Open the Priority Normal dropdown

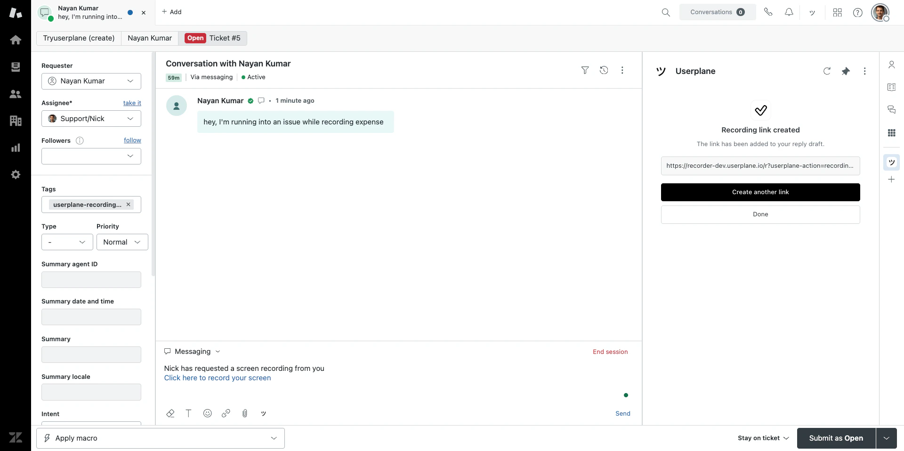click(122, 242)
